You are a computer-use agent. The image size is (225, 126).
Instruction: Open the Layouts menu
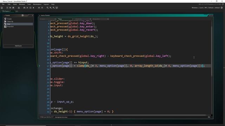[46, 4]
